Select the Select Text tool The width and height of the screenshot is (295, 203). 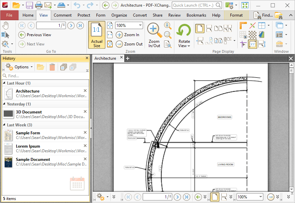pyautogui.click(x=5, y=35)
